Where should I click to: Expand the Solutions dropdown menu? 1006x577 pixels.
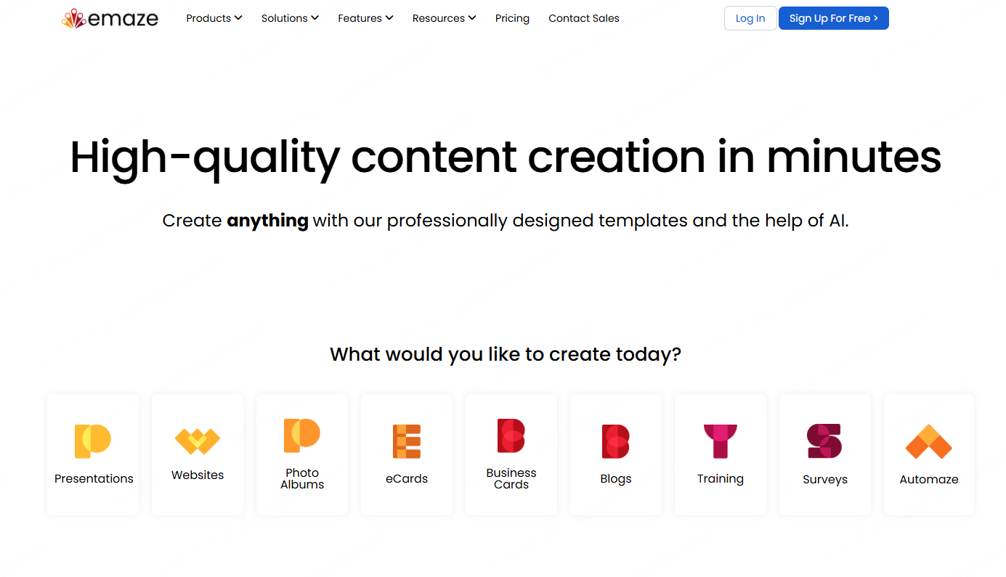pyautogui.click(x=290, y=18)
